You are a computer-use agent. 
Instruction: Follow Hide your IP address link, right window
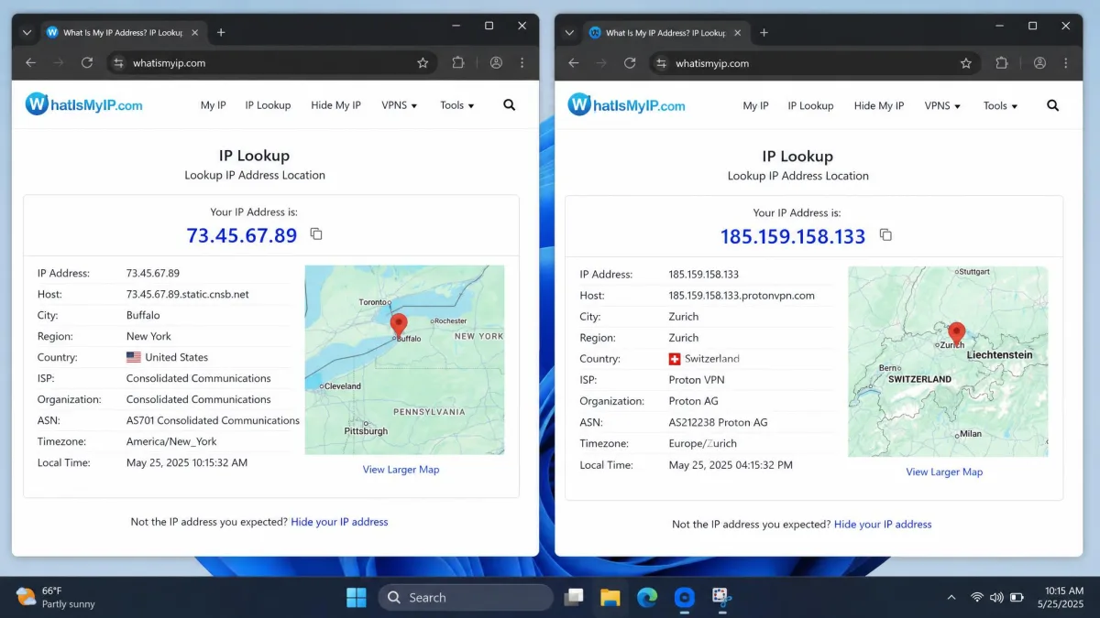pos(883,525)
